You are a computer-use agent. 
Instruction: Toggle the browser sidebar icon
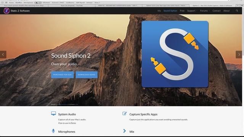point(3,3)
